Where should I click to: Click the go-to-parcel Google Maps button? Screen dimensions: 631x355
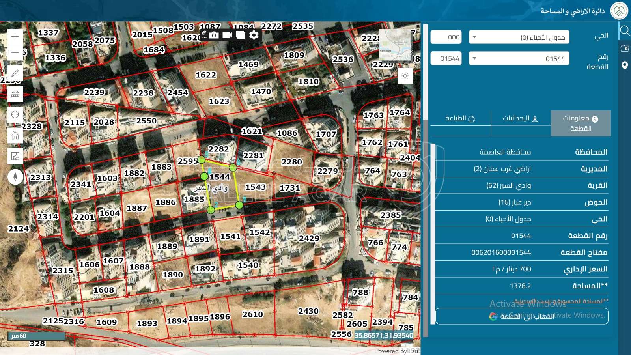pos(521,316)
